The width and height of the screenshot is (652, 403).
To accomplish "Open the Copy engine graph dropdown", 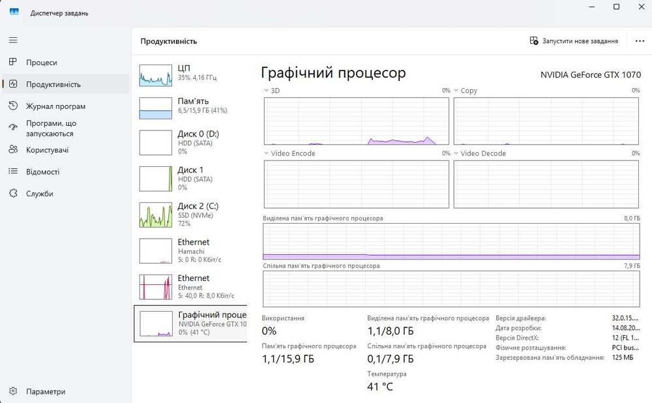I will (456, 90).
